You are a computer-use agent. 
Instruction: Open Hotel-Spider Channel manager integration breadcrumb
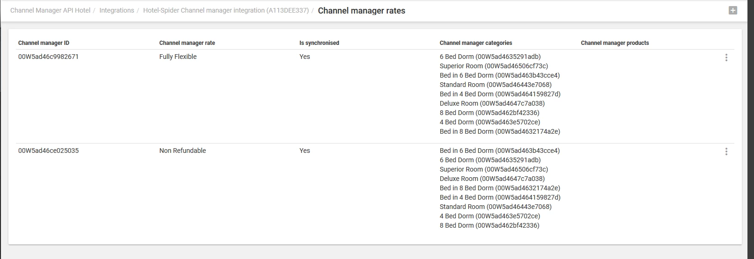click(x=225, y=10)
